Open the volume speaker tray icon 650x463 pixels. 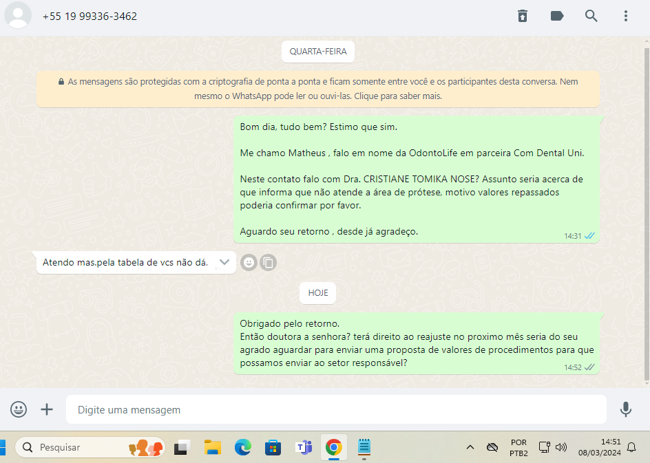pos(561,447)
